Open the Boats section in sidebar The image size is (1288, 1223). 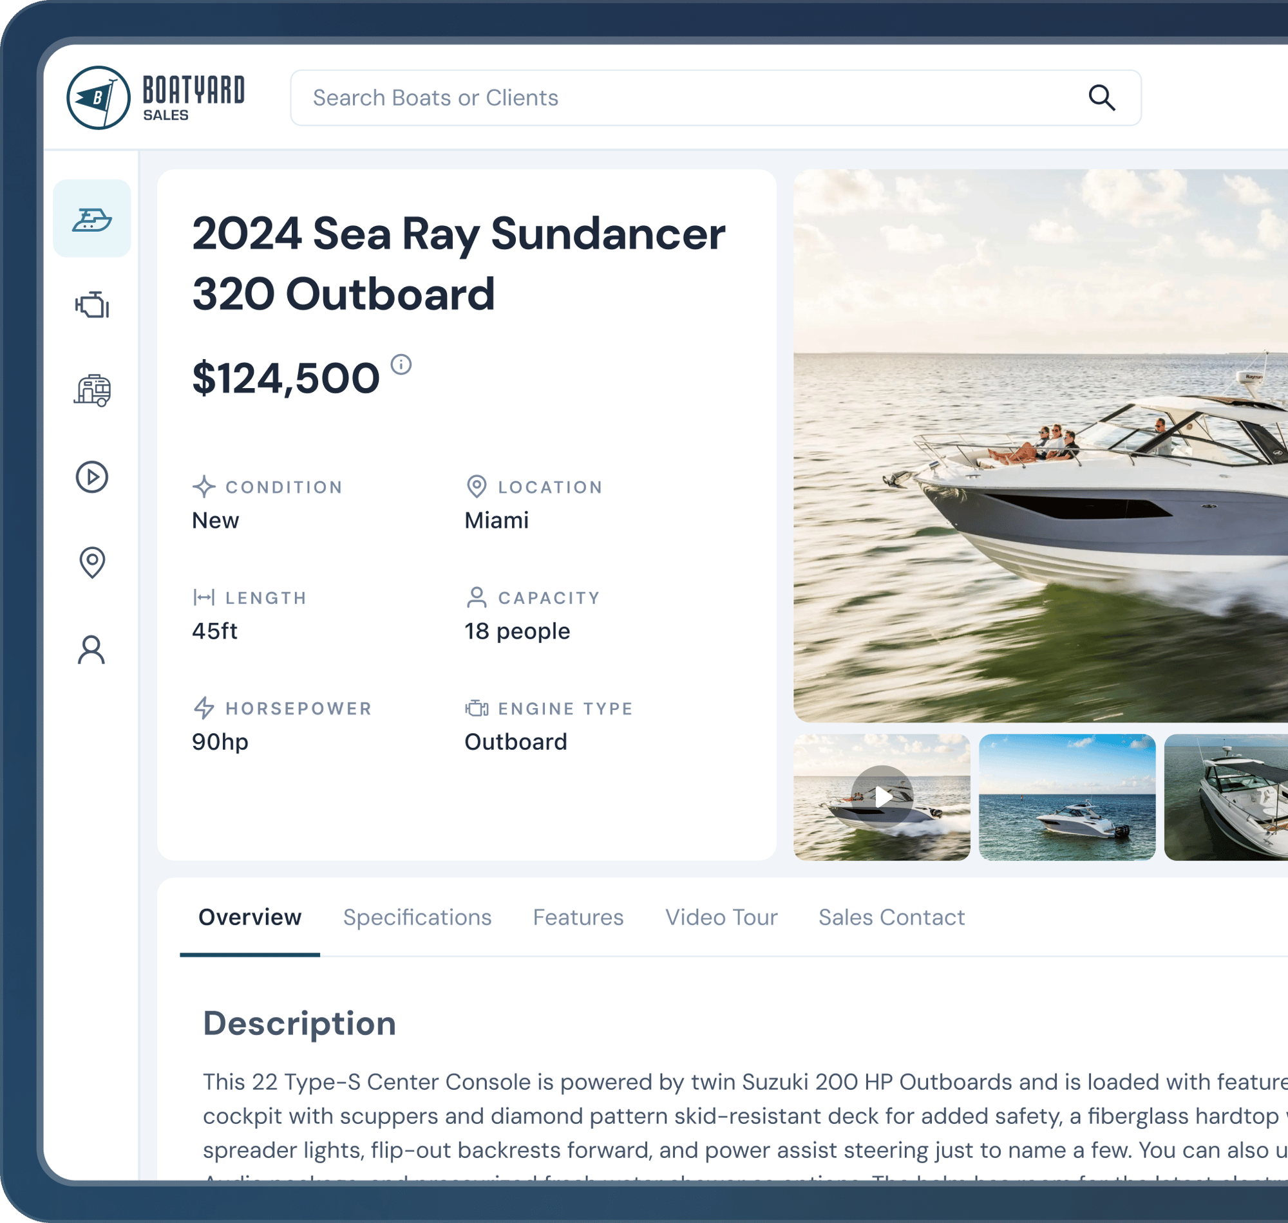92,218
